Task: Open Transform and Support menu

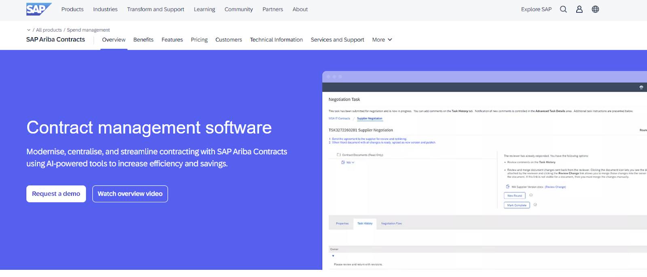Action: tap(156, 9)
